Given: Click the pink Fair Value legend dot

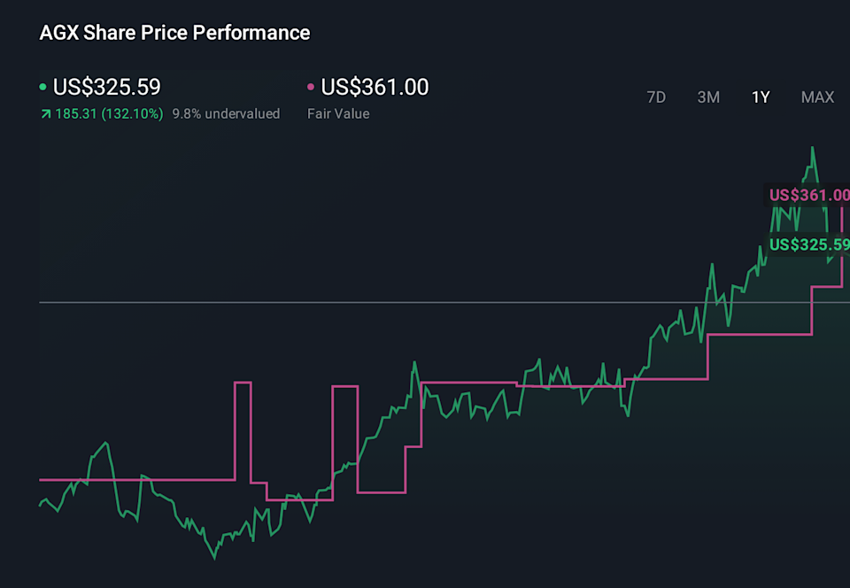Looking at the screenshot, I should coord(311,88).
